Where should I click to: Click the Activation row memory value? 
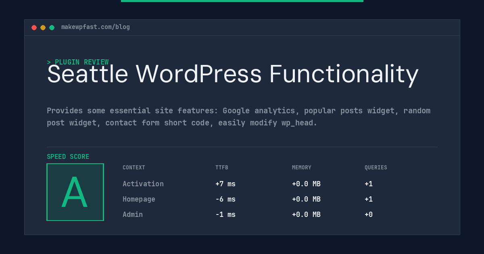coord(306,184)
